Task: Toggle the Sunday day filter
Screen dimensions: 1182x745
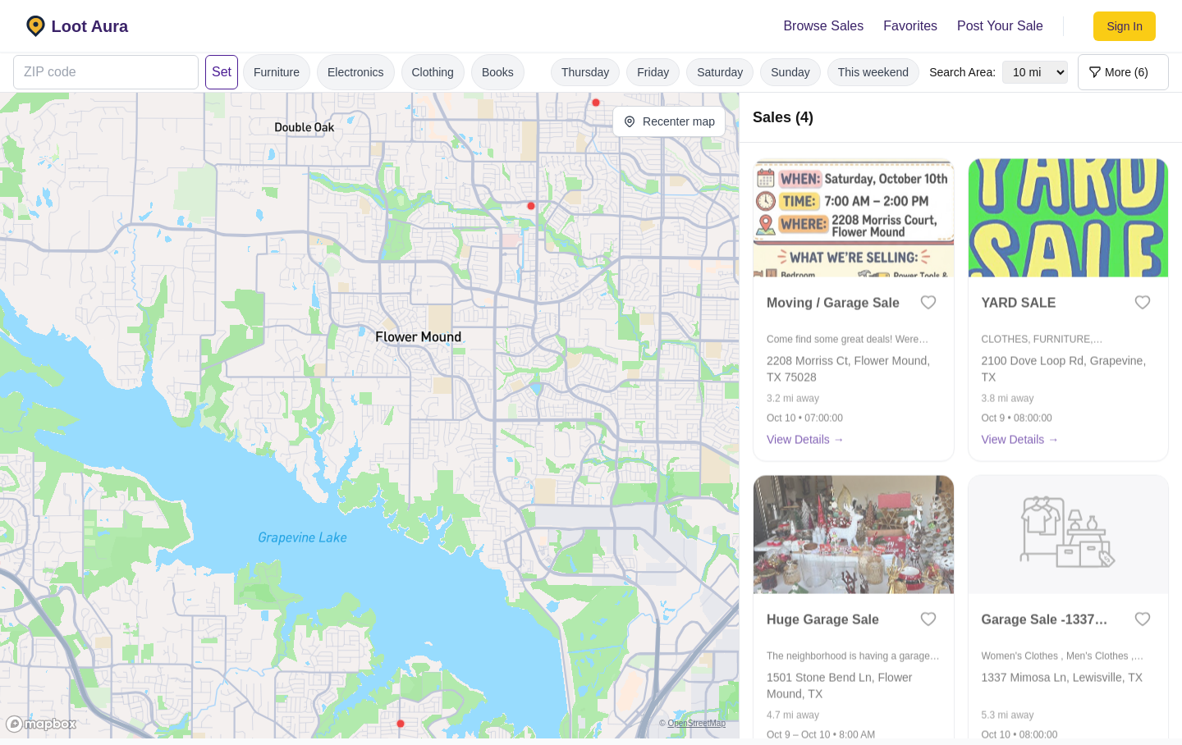Action: click(790, 72)
